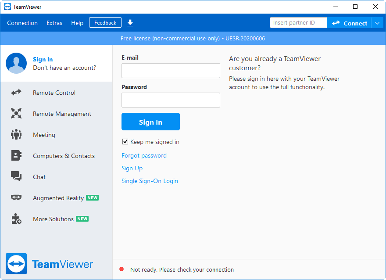The height and width of the screenshot is (280, 386).
Task: Open the Extras menu
Action: (x=54, y=23)
